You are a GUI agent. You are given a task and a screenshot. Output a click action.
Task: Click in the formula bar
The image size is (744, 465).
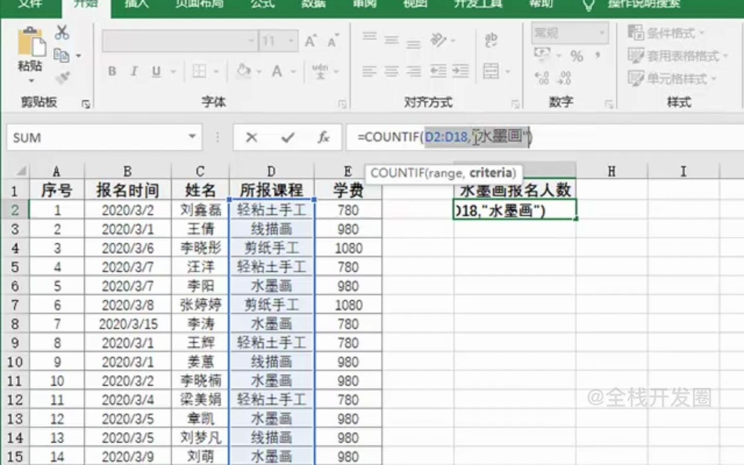pyautogui.click(x=545, y=137)
